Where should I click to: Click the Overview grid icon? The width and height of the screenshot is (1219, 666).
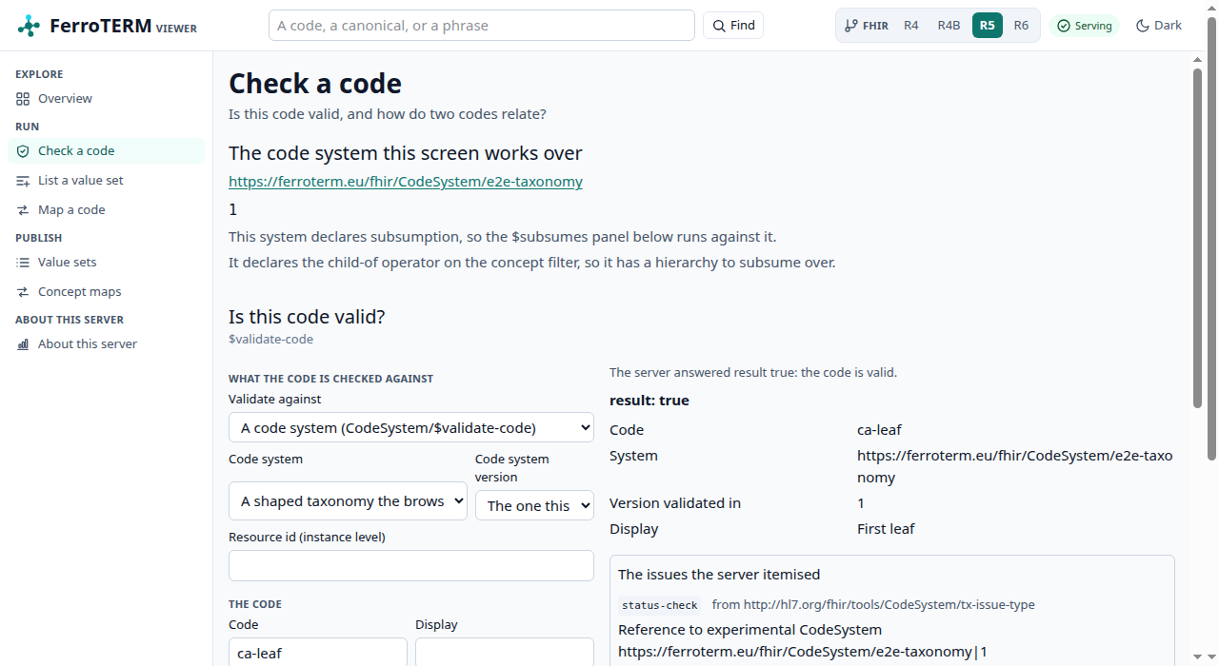point(23,99)
